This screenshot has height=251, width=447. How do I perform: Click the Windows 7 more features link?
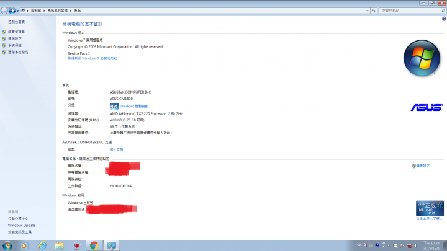coord(93,59)
